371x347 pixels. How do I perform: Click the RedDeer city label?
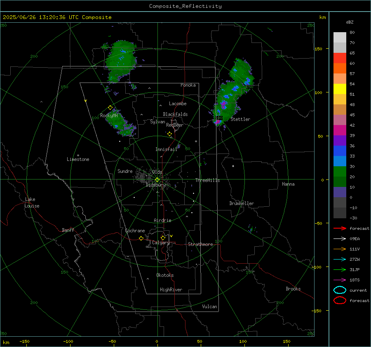click(x=175, y=125)
